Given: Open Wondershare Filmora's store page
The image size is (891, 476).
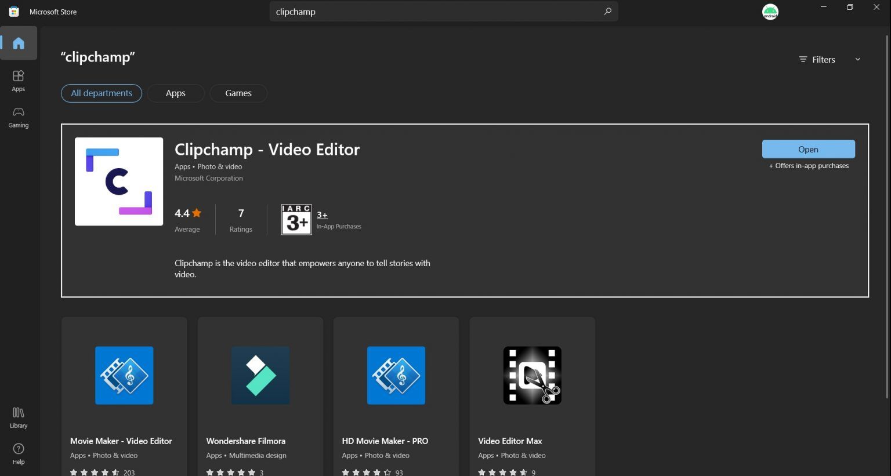Looking at the screenshot, I should click(260, 375).
